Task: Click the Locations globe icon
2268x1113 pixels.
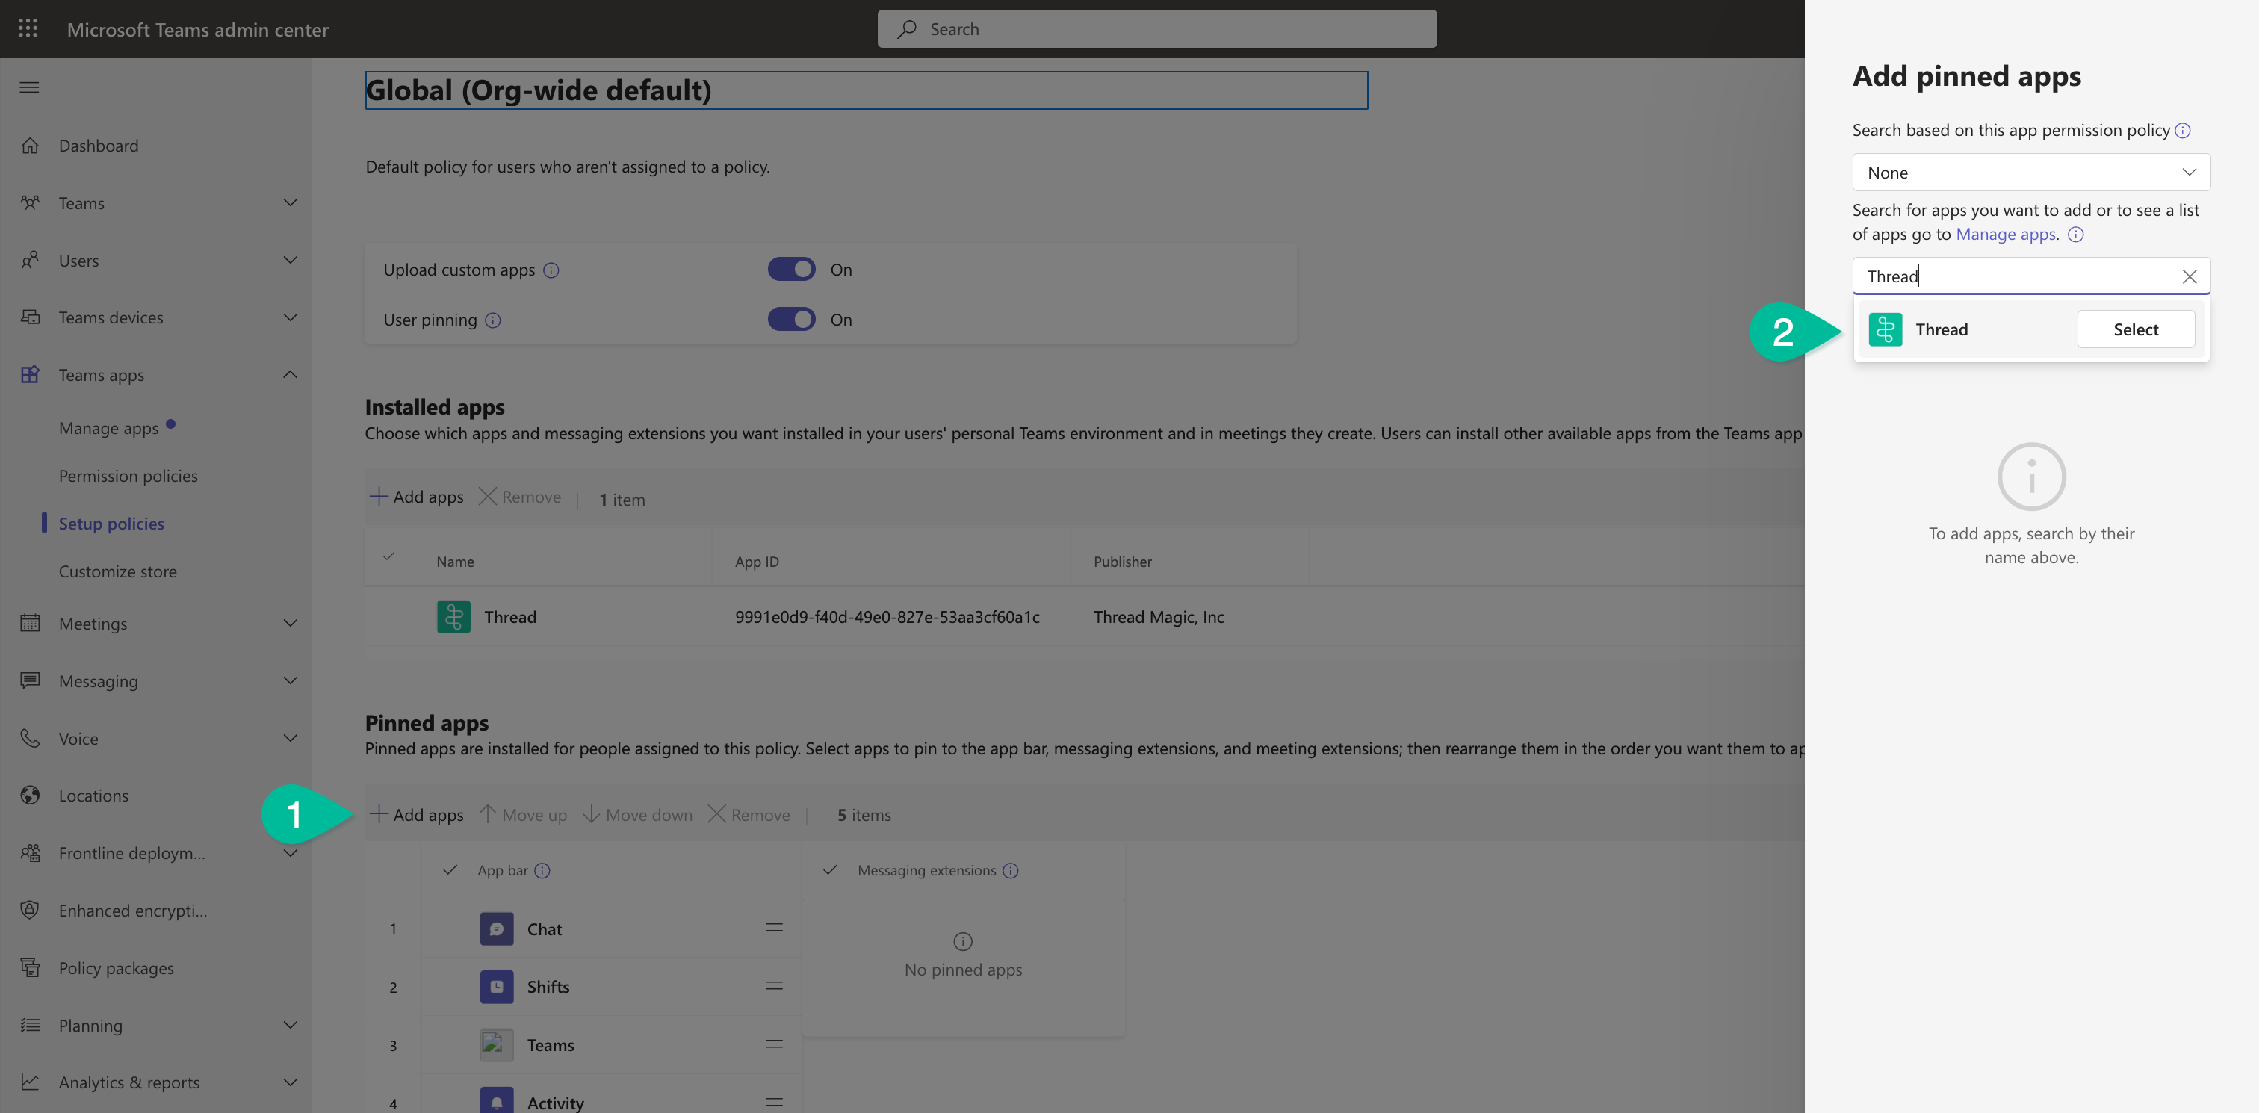Action: tap(30, 795)
